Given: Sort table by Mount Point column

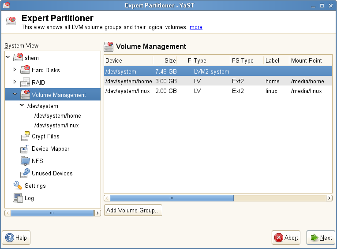Looking at the screenshot, I should pyautogui.click(x=311, y=60).
